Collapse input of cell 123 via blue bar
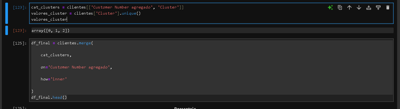Screen dimensions: 400x109 [7, 13]
